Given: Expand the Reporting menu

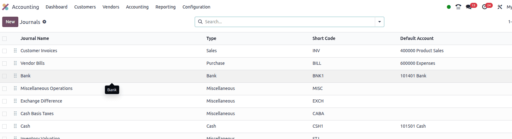Looking at the screenshot, I should (x=165, y=7).
